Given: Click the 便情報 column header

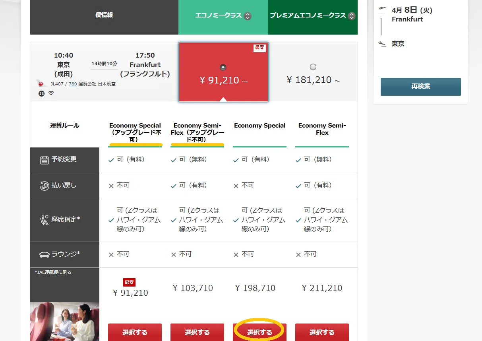Looking at the screenshot, I should (x=104, y=17).
